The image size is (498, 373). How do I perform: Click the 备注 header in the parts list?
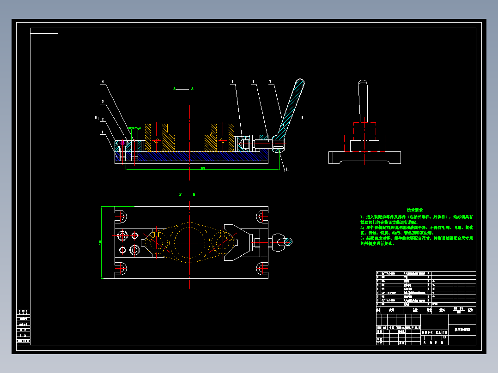point(470,310)
